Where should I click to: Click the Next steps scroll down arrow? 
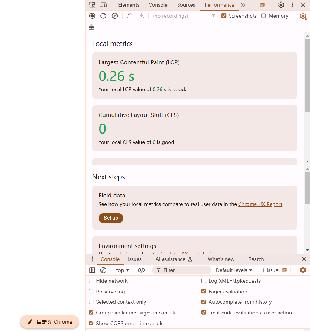(307, 250)
